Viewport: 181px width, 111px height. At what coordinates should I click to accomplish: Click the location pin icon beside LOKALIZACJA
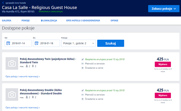click(42, 21)
